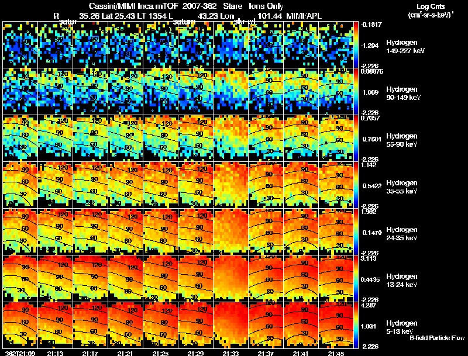The height and width of the screenshot is (356, 468).
Task: Click the colorbar beside the 55-90 keV row
Action: click(356, 138)
